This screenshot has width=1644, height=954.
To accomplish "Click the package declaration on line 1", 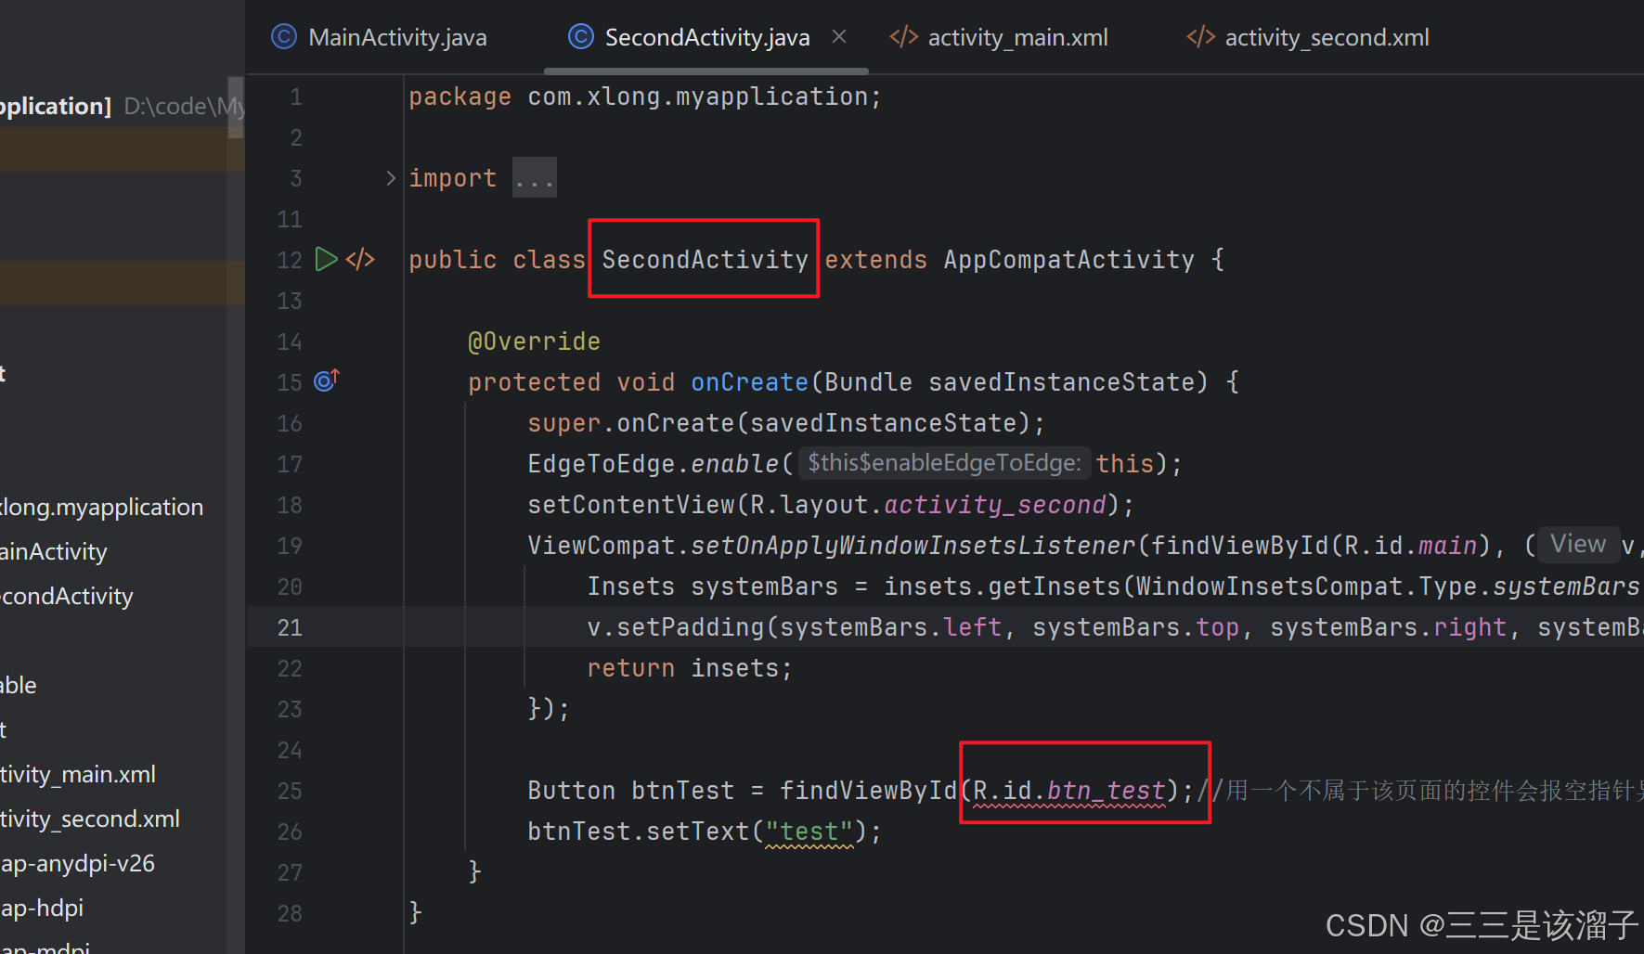I will pyautogui.click(x=645, y=97).
